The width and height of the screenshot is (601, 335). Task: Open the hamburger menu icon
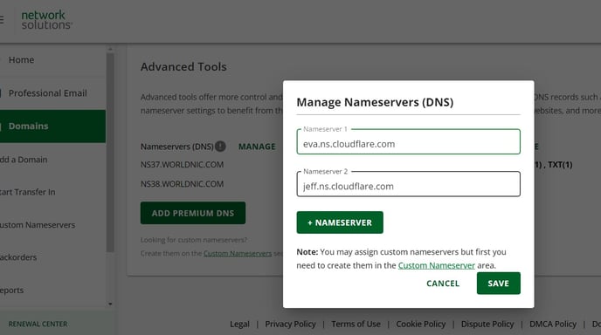[2, 20]
